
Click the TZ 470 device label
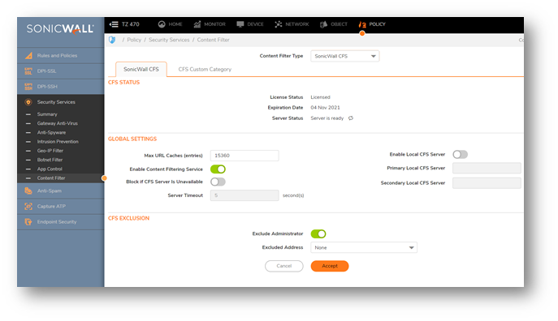pyautogui.click(x=131, y=24)
